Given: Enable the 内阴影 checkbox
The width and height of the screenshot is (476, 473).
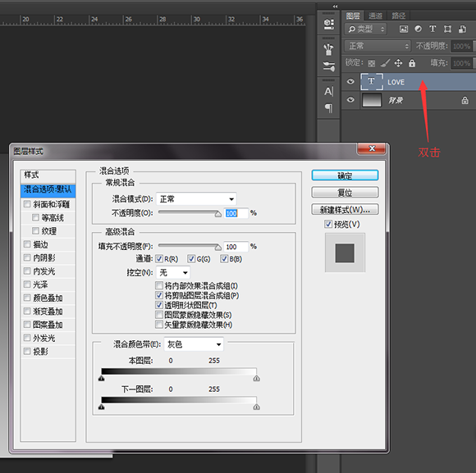Looking at the screenshot, I should tap(27, 257).
